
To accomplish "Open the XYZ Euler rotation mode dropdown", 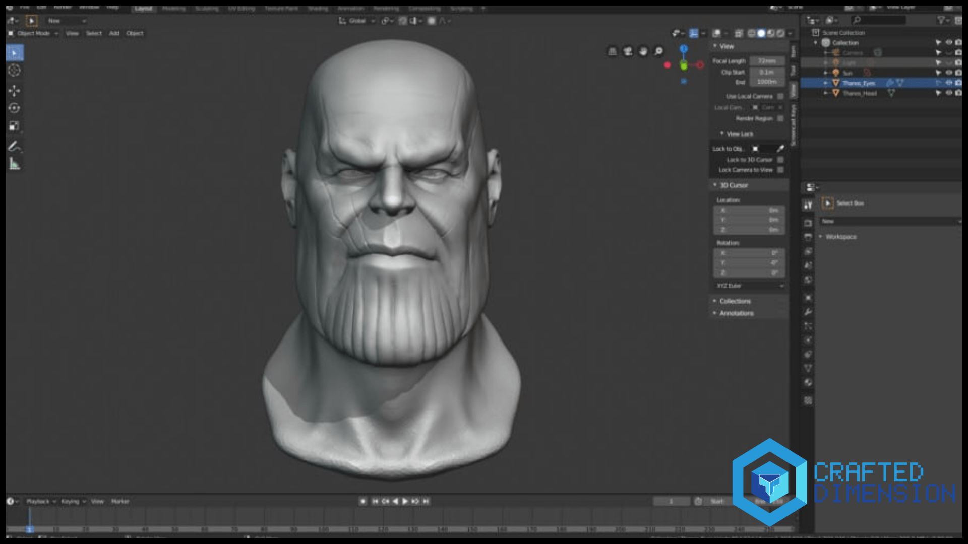I will (749, 286).
